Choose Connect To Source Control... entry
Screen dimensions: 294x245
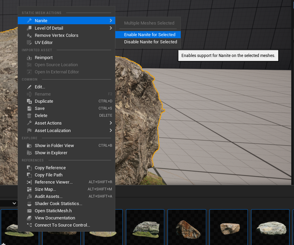(x=67, y=225)
